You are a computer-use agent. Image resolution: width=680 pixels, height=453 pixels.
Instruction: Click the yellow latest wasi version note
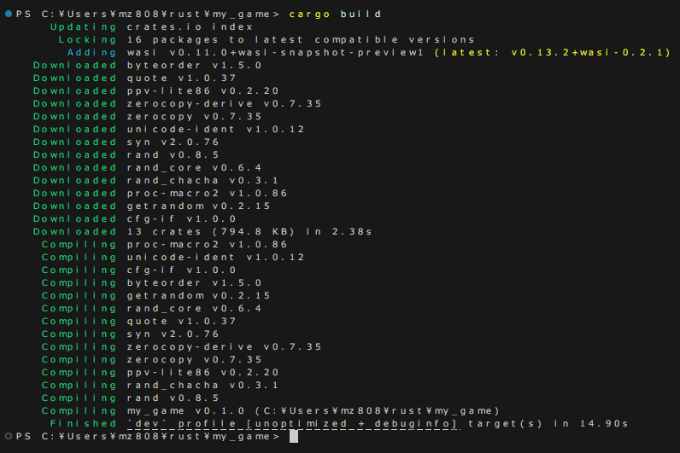pyautogui.click(x=552, y=52)
